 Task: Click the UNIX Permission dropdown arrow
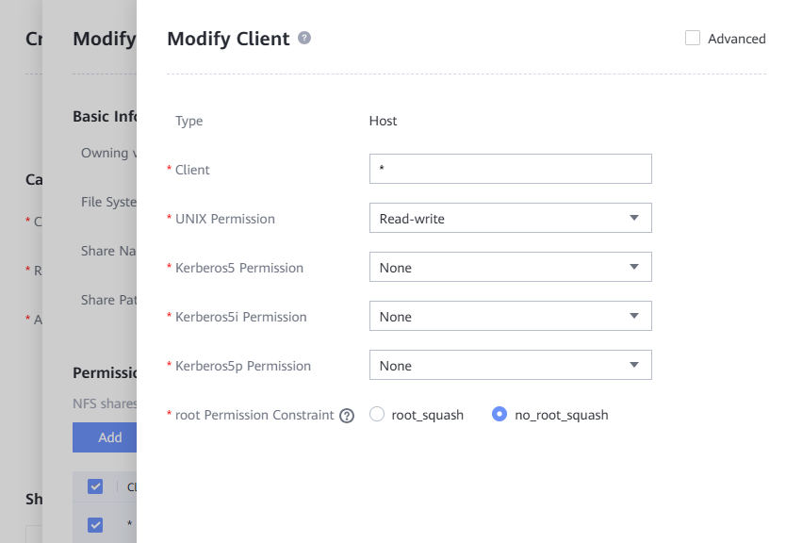point(634,218)
